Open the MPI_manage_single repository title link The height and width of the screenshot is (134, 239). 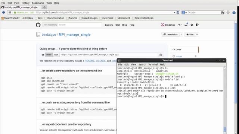(75, 35)
